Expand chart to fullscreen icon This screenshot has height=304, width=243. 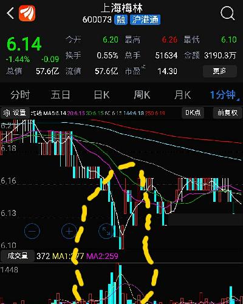[106, 231]
